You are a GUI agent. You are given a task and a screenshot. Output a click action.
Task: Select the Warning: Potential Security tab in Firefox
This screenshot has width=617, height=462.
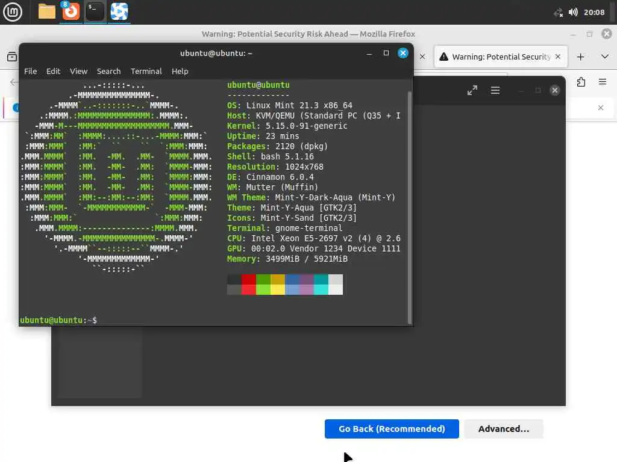[501, 57]
